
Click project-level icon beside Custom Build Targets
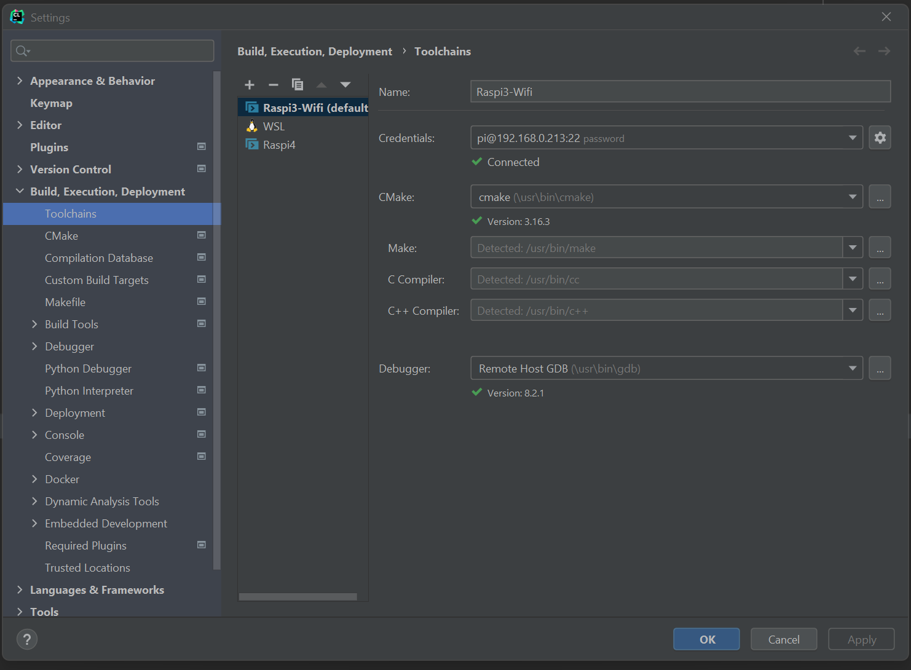coord(201,279)
